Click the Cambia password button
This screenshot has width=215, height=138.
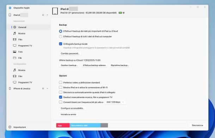pos(70,53)
